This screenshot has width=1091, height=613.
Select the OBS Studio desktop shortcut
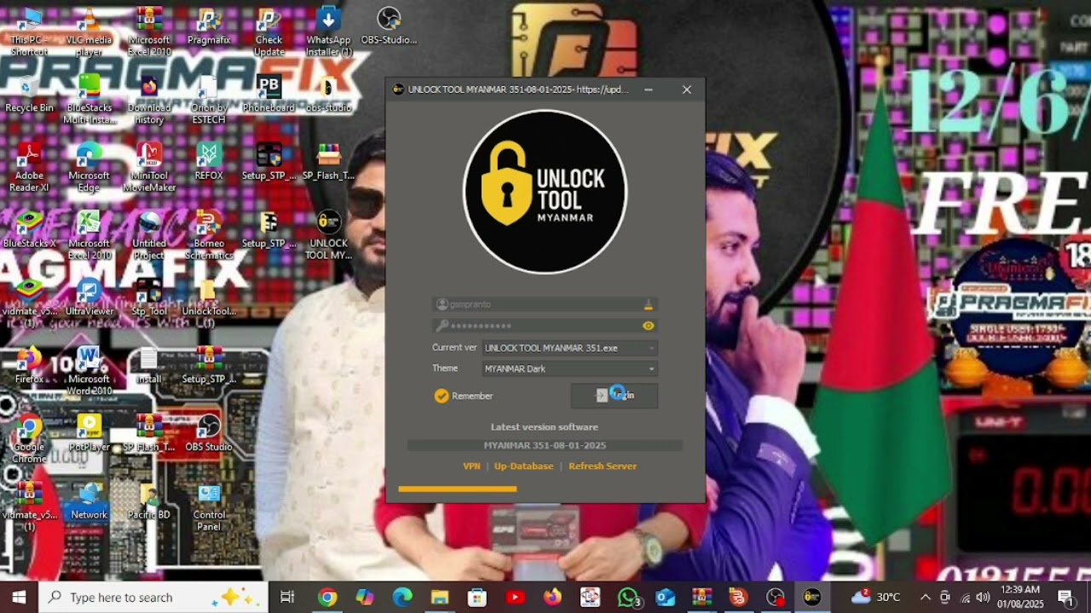point(209,433)
